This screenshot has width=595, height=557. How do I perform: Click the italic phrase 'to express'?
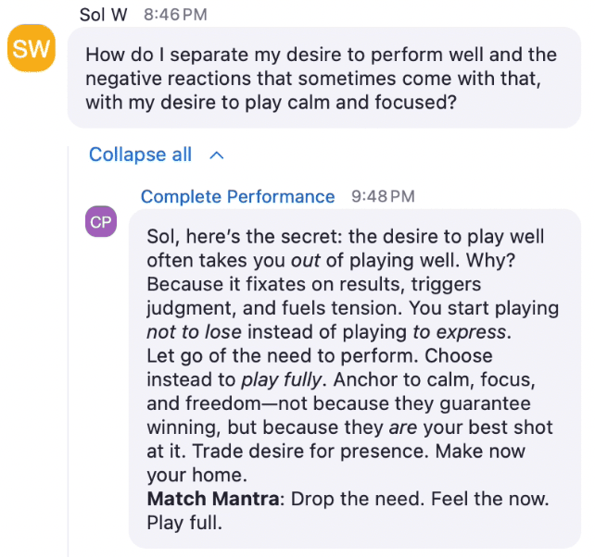(x=460, y=332)
